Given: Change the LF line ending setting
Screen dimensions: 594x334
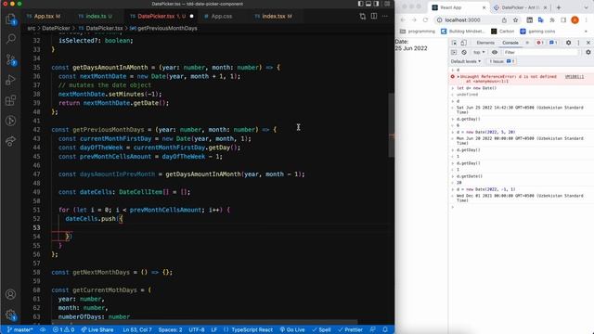Looking at the screenshot, I should (214, 330).
